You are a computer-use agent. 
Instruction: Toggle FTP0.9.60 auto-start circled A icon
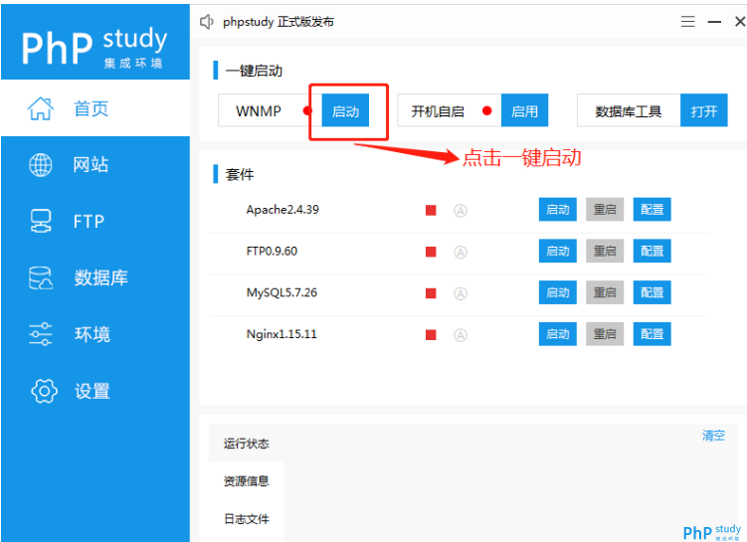point(461,252)
